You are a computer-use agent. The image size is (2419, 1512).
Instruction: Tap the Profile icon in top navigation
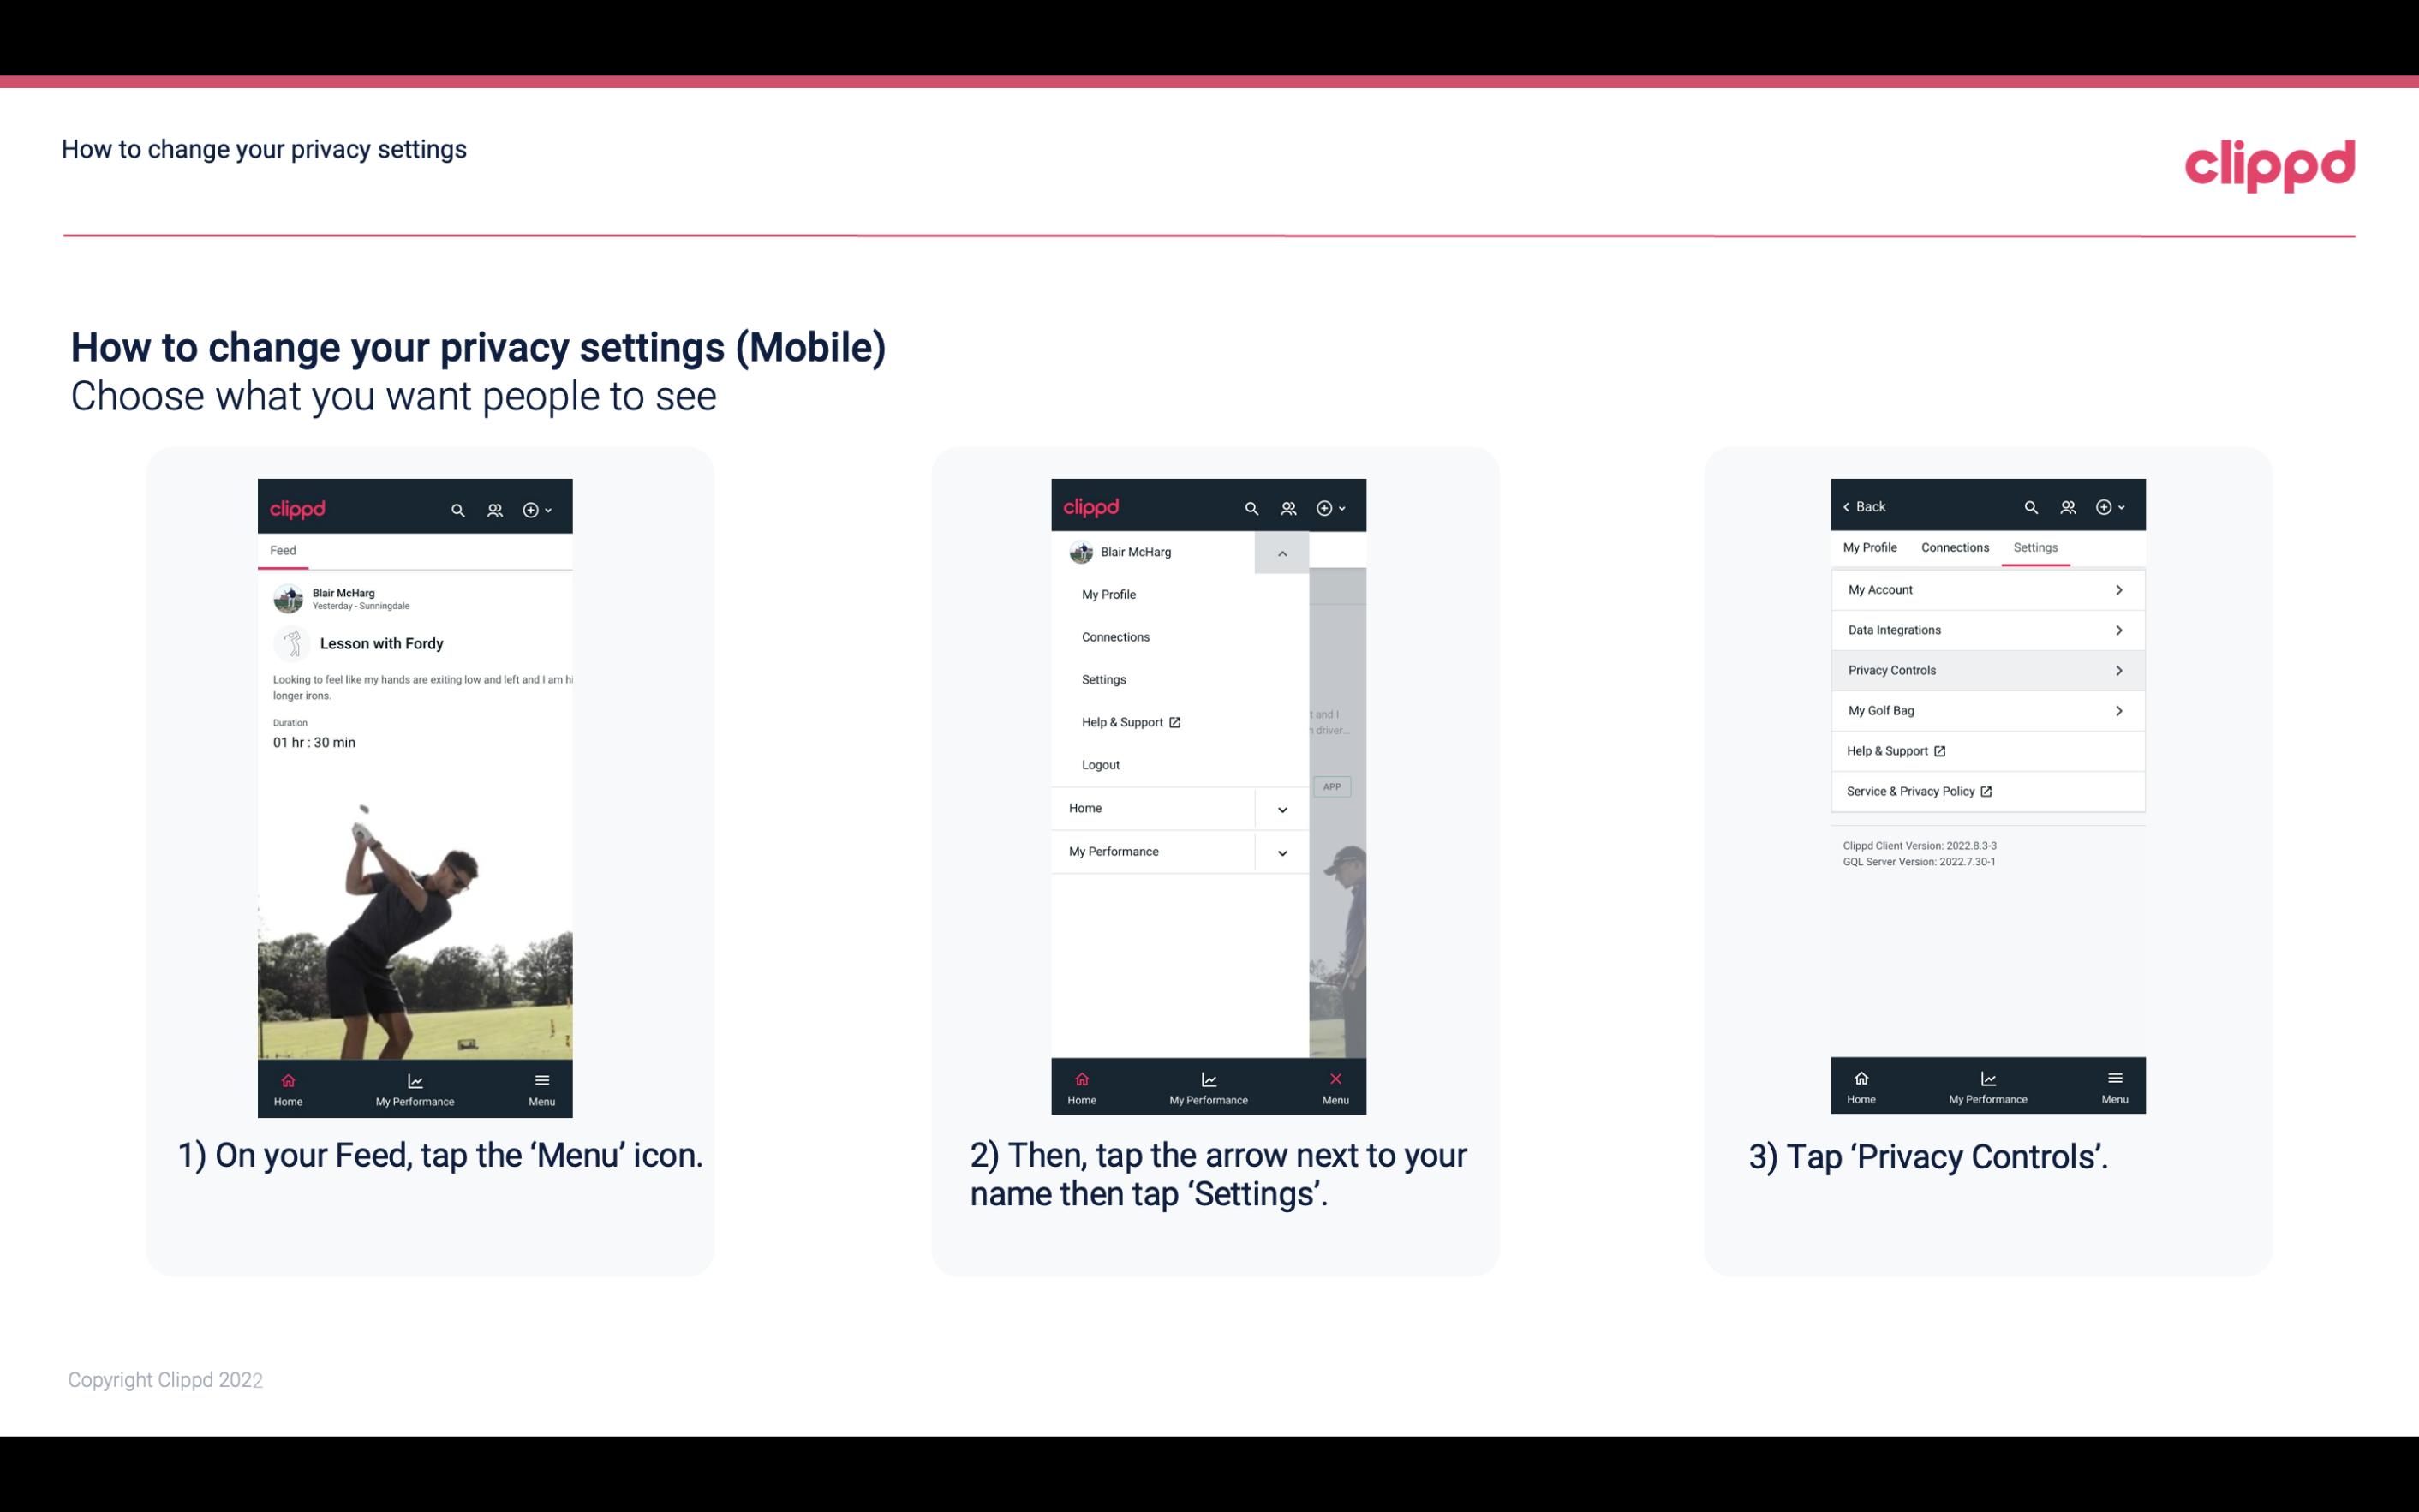pos(496,507)
